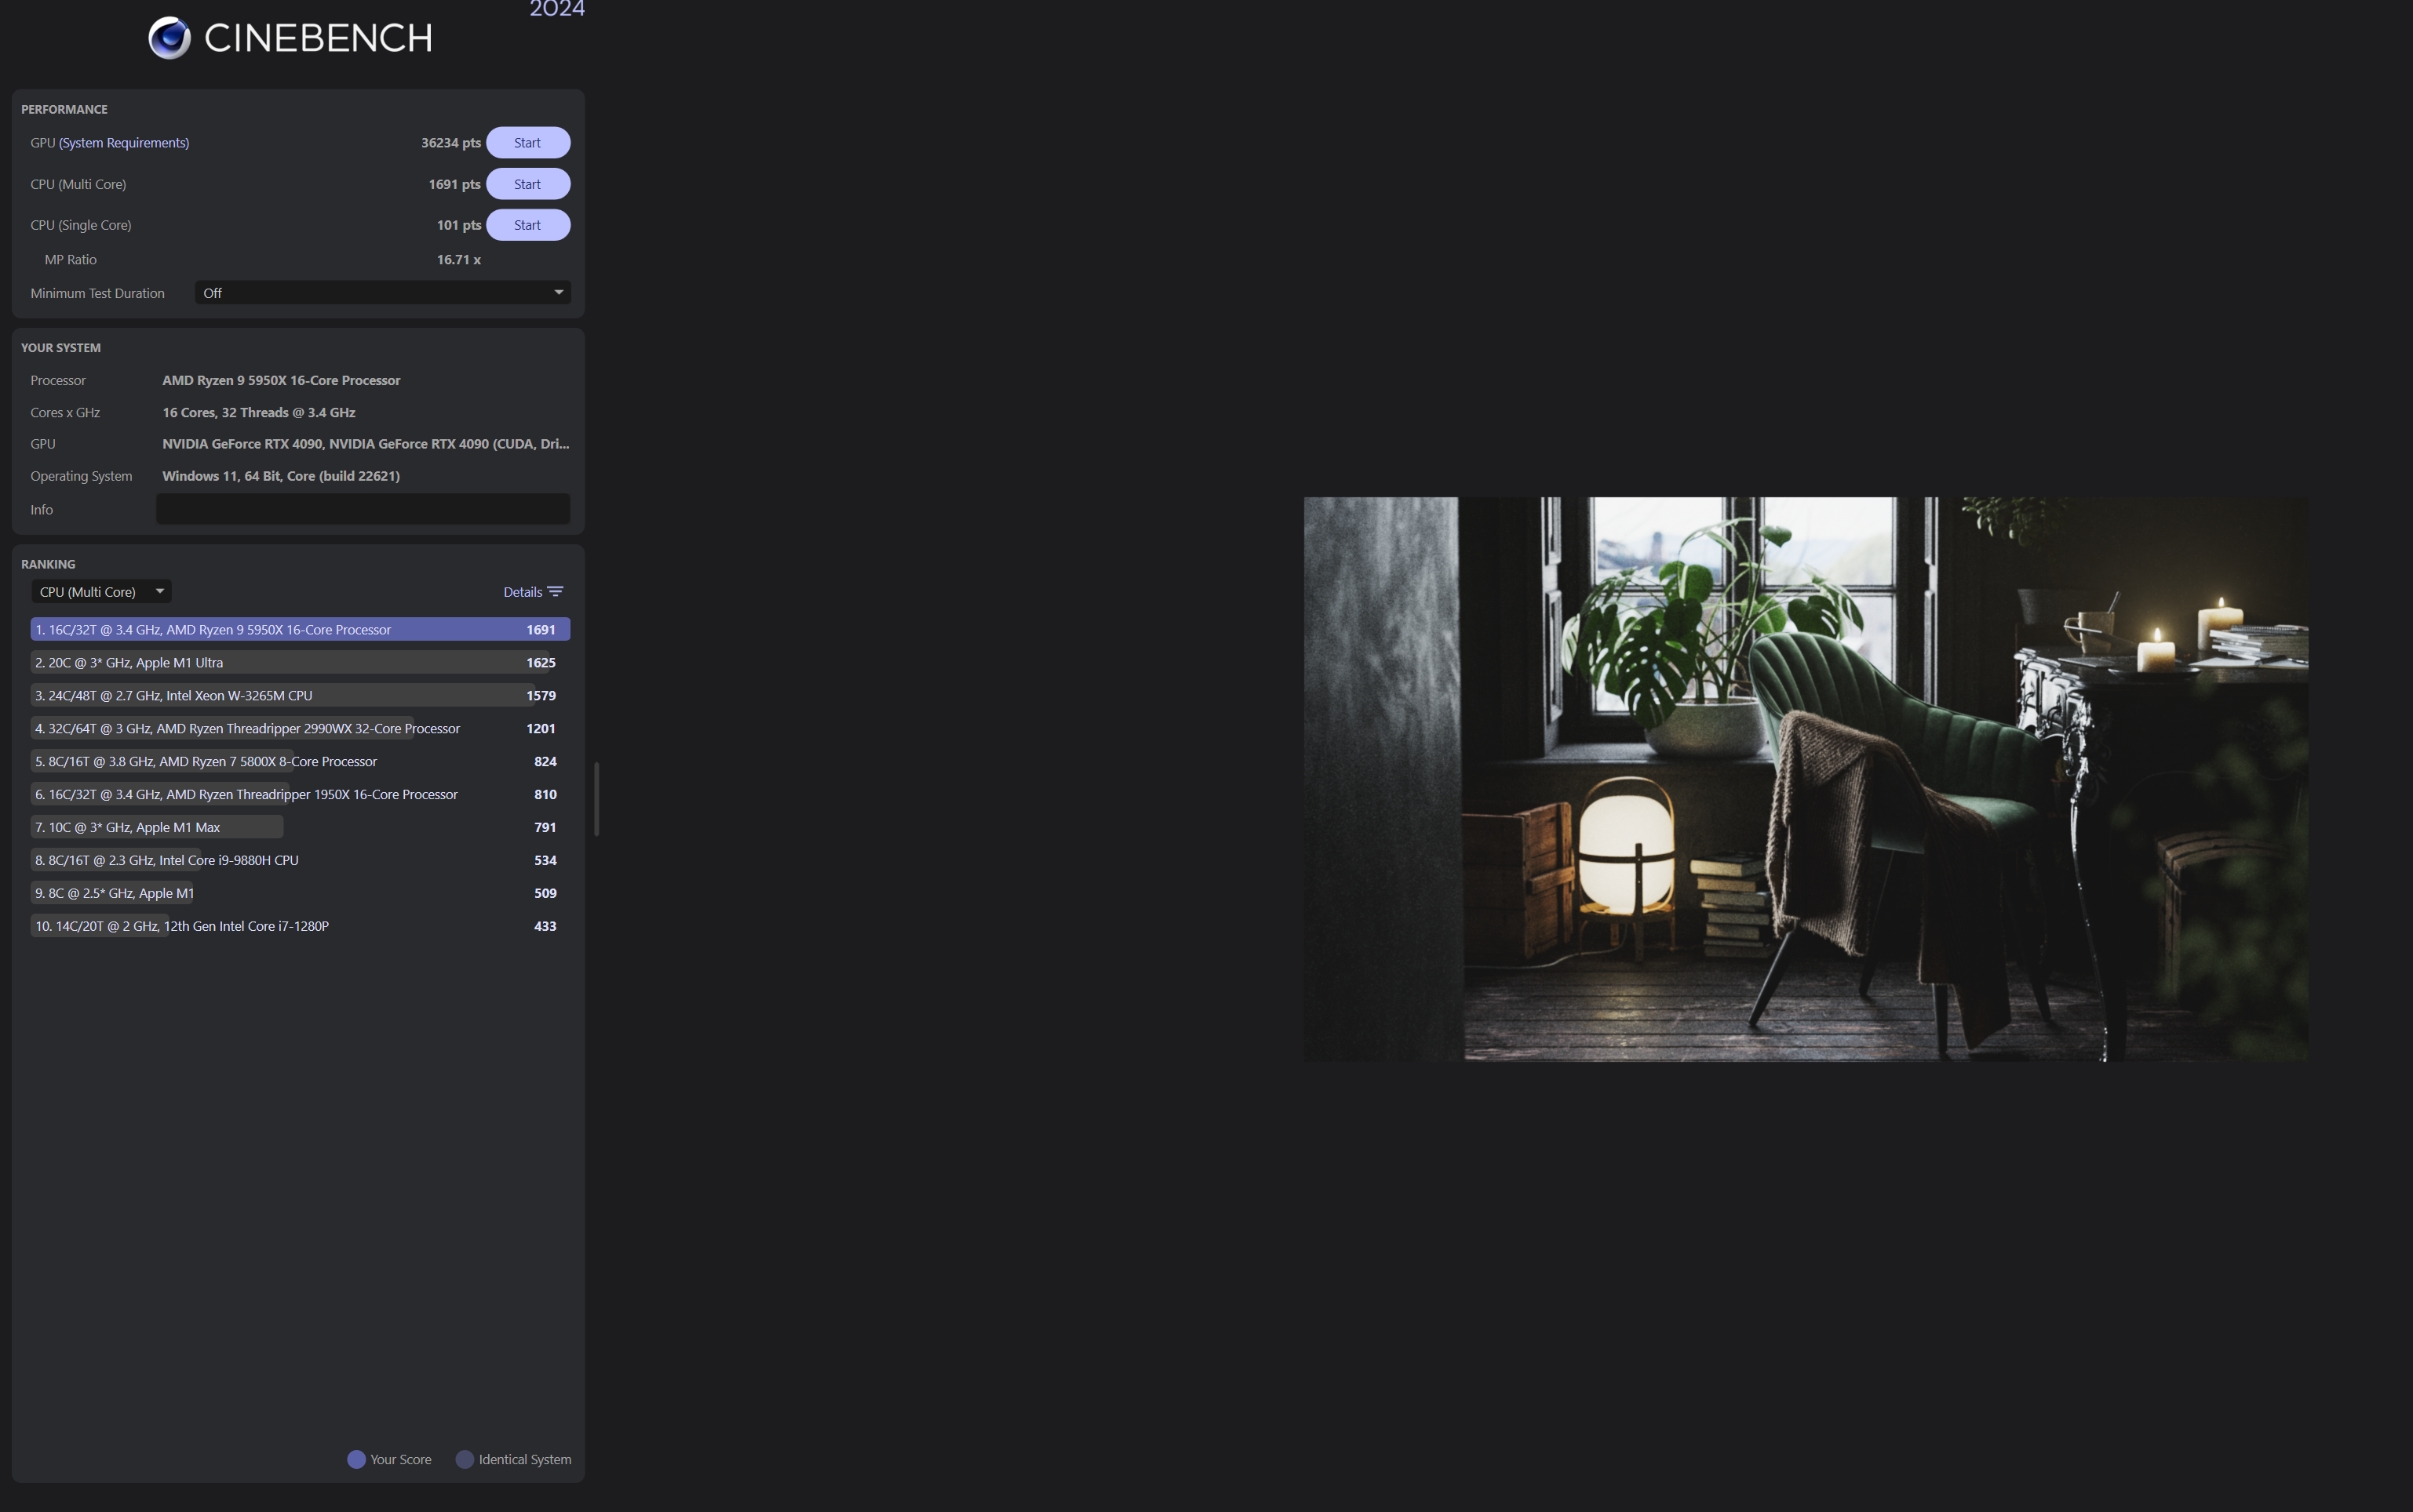Click the Info text field
This screenshot has width=2413, height=1512.
tap(363, 509)
